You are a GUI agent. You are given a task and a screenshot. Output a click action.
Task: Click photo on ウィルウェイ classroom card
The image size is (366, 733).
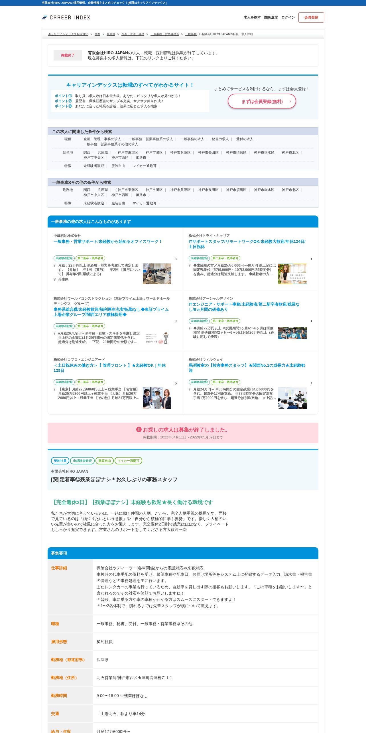point(292,398)
